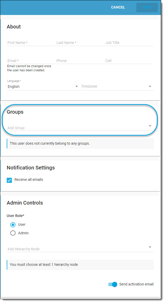Screen dimensions: 165x303
Task: Click the Cell input field
Action: tap(129, 61)
